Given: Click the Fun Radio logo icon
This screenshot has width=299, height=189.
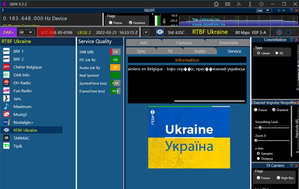Looking at the screenshot, I should click(x=6, y=91).
